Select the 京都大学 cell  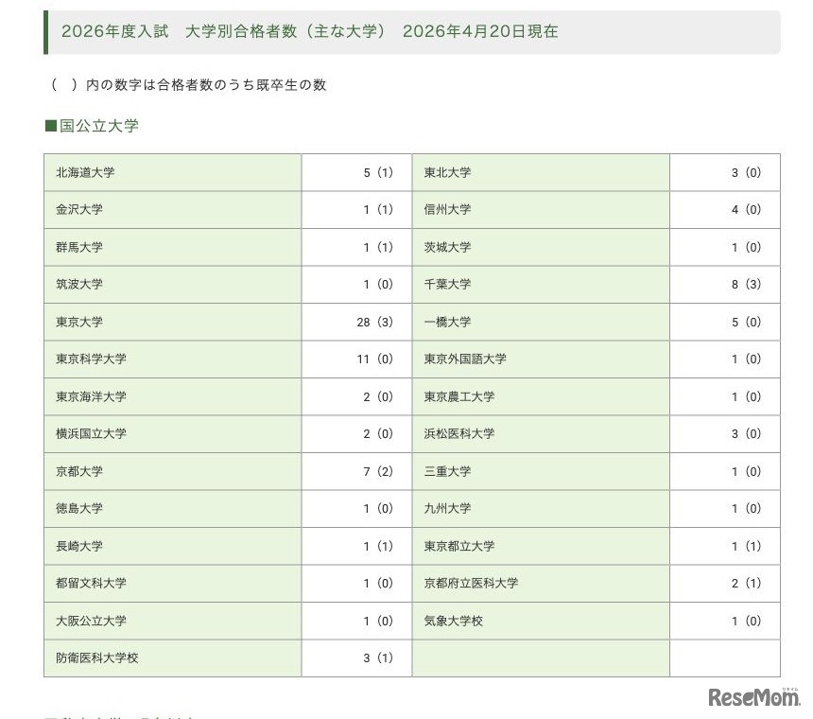tap(173, 471)
